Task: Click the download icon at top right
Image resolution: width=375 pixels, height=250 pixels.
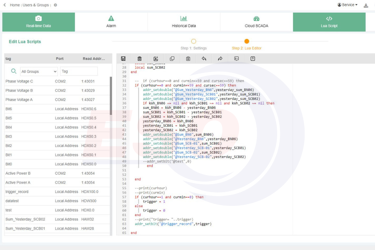Action: pyautogui.click(x=366, y=5)
